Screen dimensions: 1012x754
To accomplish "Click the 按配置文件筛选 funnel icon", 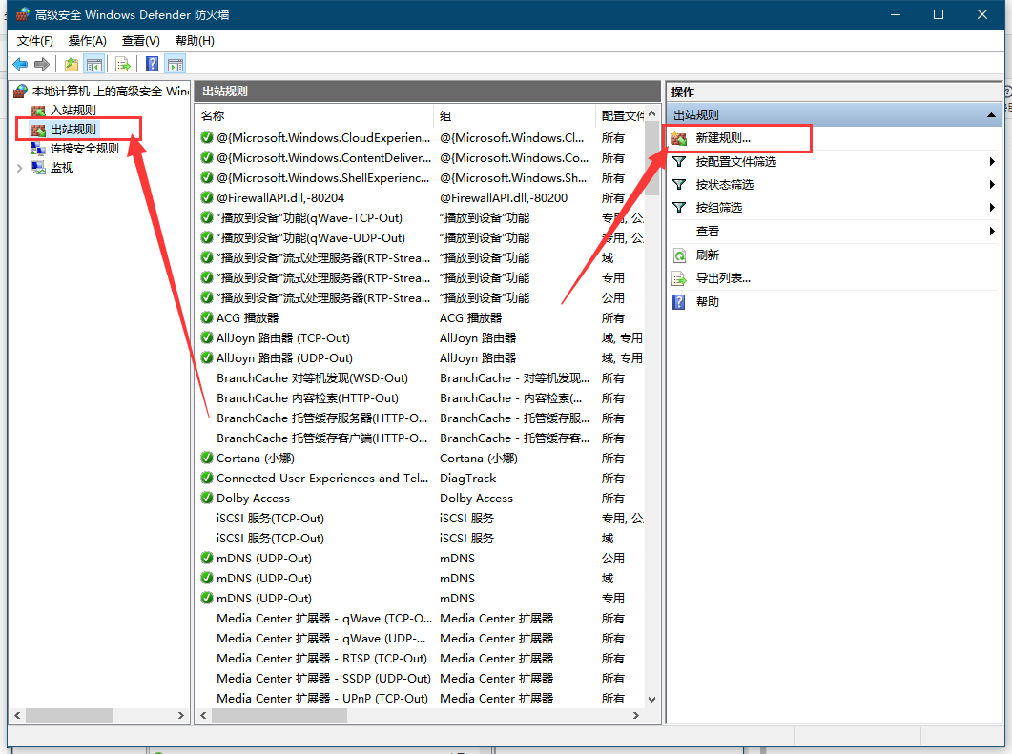I will [x=679, y=161].
